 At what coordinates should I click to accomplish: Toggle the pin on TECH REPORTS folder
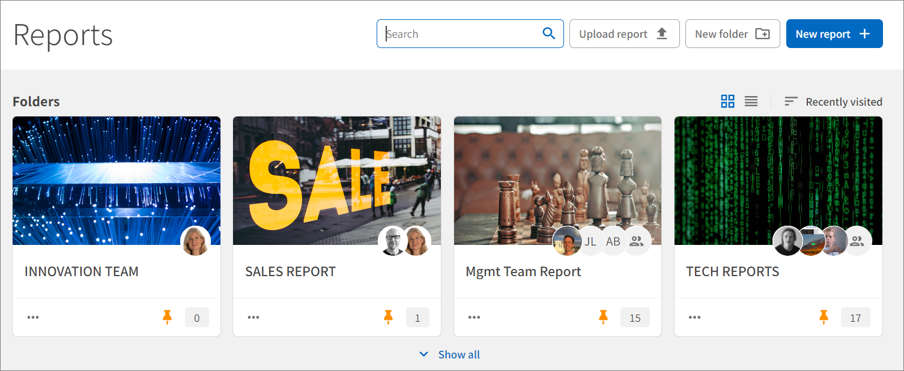click(x=824, y=317)
